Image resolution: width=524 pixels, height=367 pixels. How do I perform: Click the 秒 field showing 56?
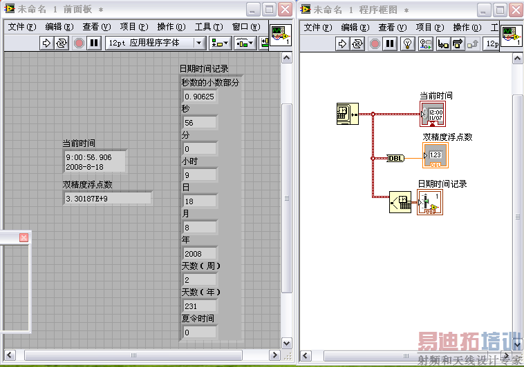[x=200, y=123]
